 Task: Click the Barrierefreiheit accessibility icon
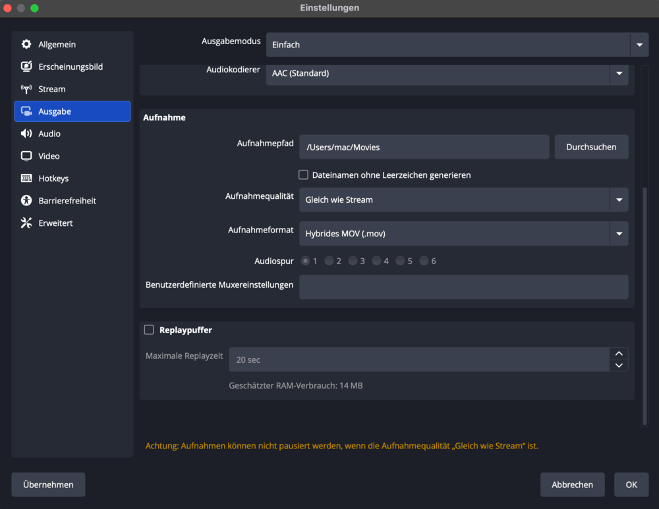26,201
